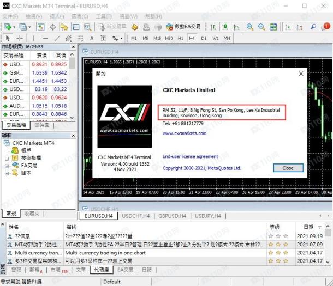Click the Close button in About dialog
The width and height of the screenshot is (333, 286).
click(288, 168)
